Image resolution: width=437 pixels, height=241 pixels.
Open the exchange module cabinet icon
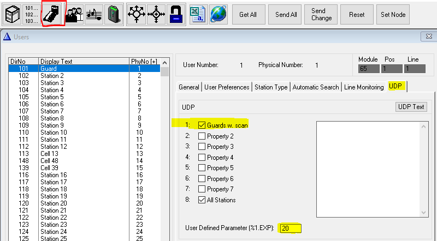click(13, 14)
